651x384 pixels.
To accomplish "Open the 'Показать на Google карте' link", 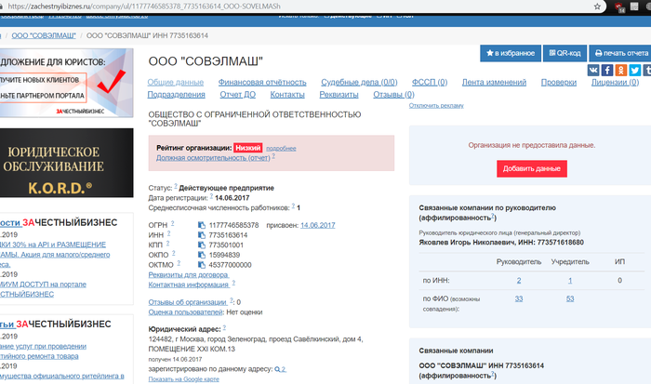I will point(182,379).
